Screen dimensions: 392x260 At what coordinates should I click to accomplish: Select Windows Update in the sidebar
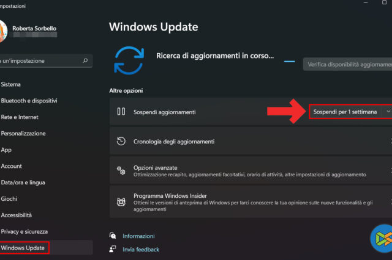tap(23, 248)
